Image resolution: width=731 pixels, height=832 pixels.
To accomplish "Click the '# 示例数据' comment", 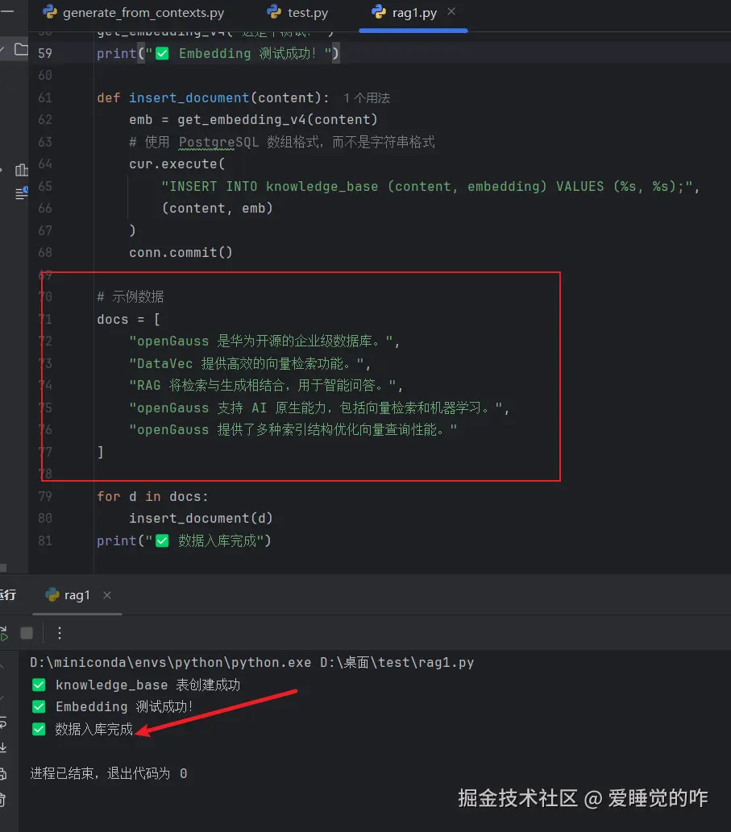I will (x=131, y=296).
